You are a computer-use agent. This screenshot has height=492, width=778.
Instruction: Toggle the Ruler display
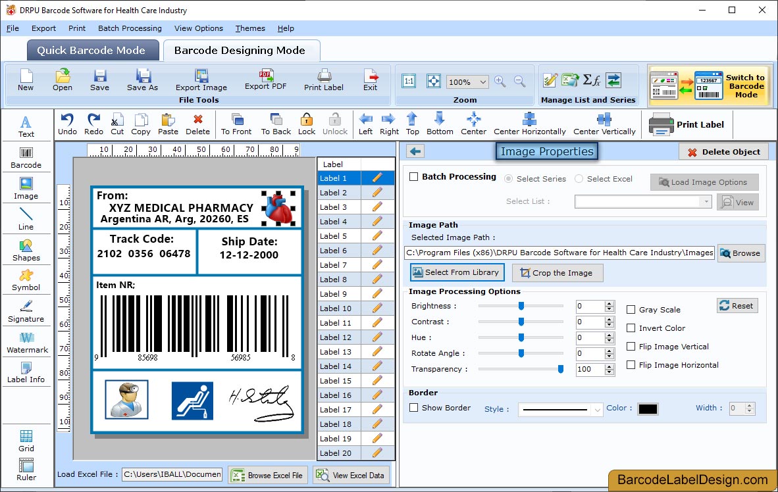point(26,470)
